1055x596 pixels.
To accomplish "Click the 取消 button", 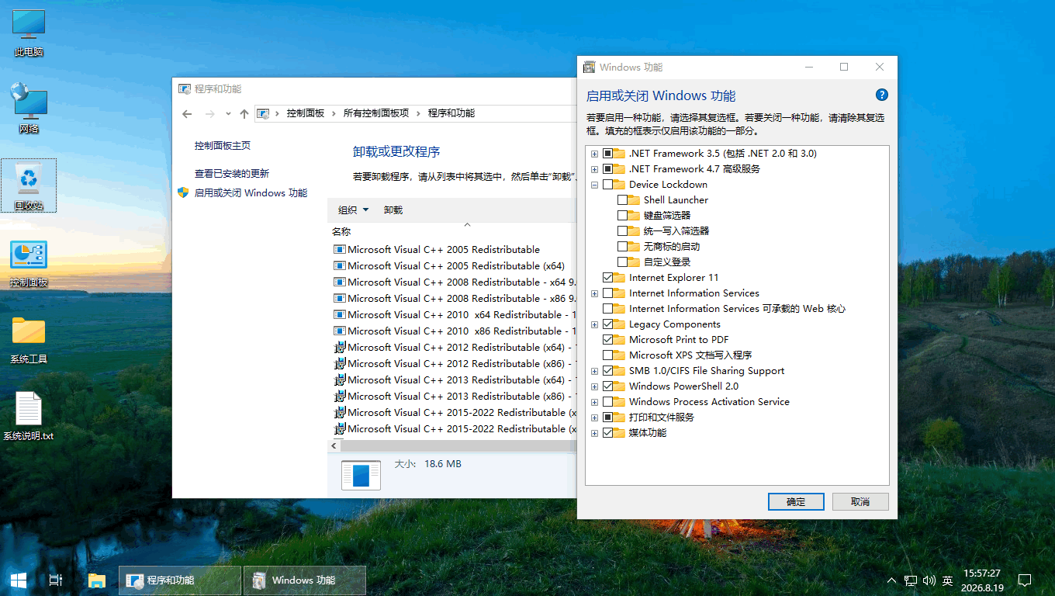I will [x=860, y=501].
